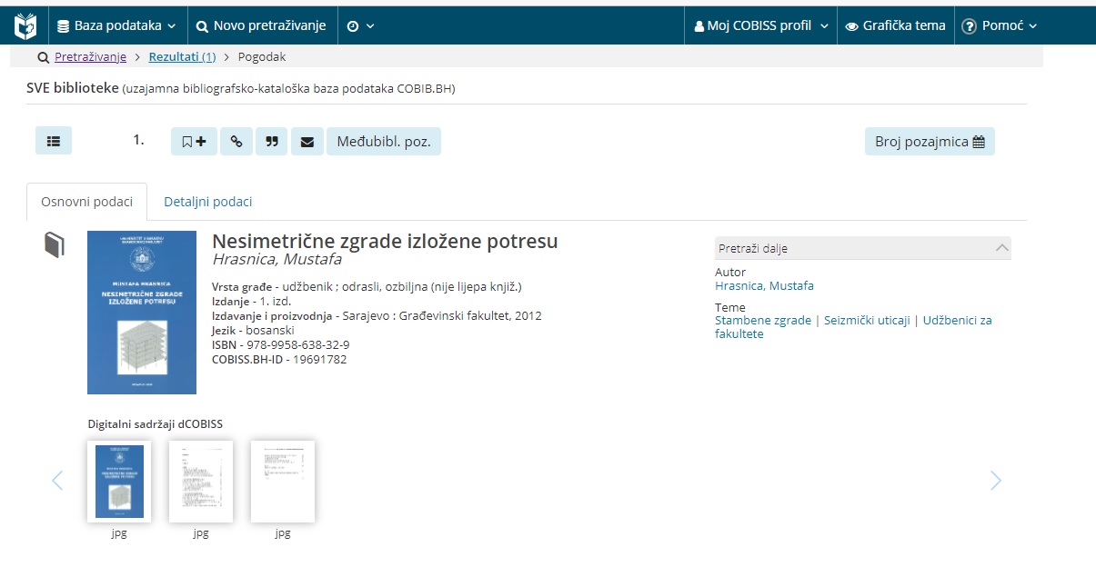Open the results list view icon
1096x567 pixels.
pos(54,141)
